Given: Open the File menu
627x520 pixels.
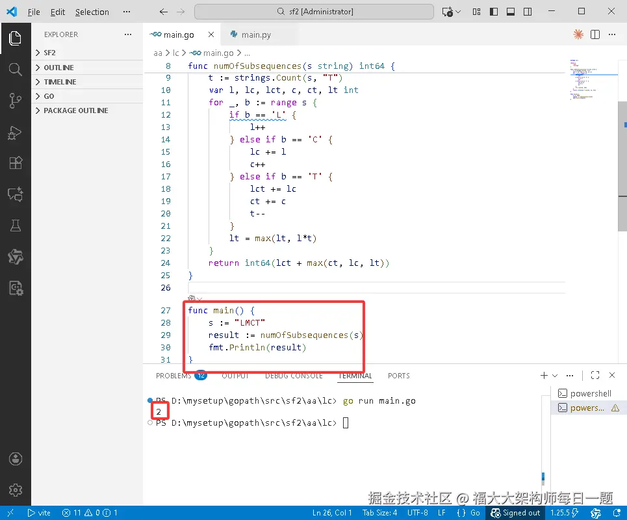Looking at the screenshot, I should point(34,12).
